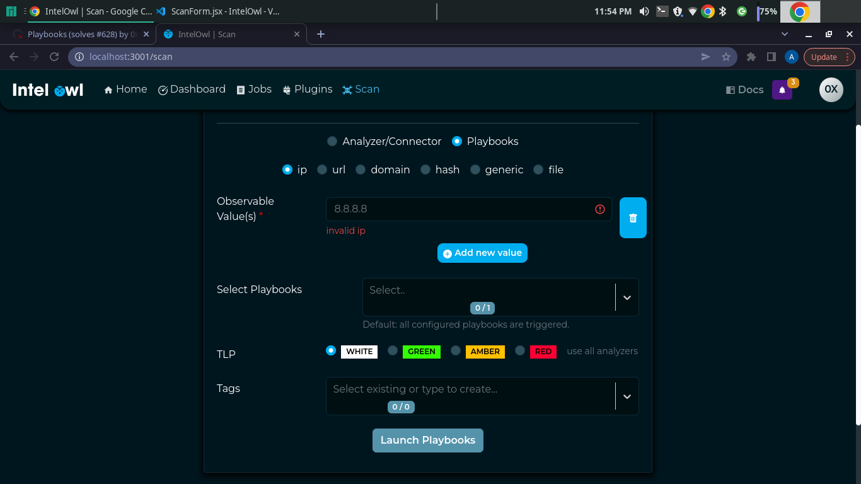Bookmark this page with star icon

tap(725, 57)
